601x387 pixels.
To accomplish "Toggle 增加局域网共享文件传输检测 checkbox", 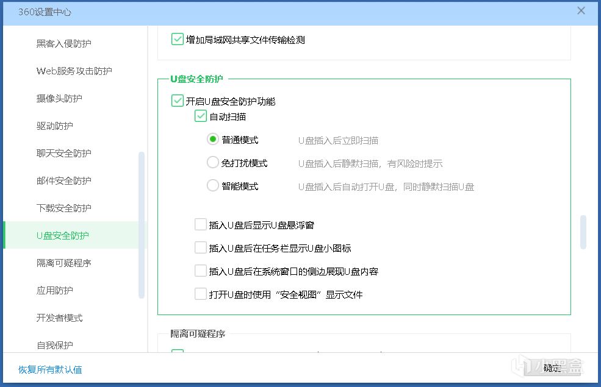I will pos(177,39).
